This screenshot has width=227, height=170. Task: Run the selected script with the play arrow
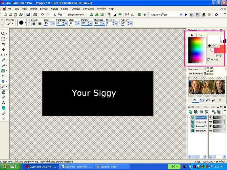click(186, 15)
